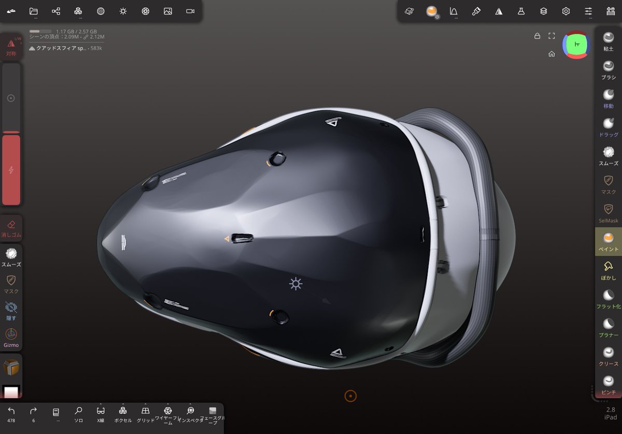Select the マスク tool in right toolbar

609,185
